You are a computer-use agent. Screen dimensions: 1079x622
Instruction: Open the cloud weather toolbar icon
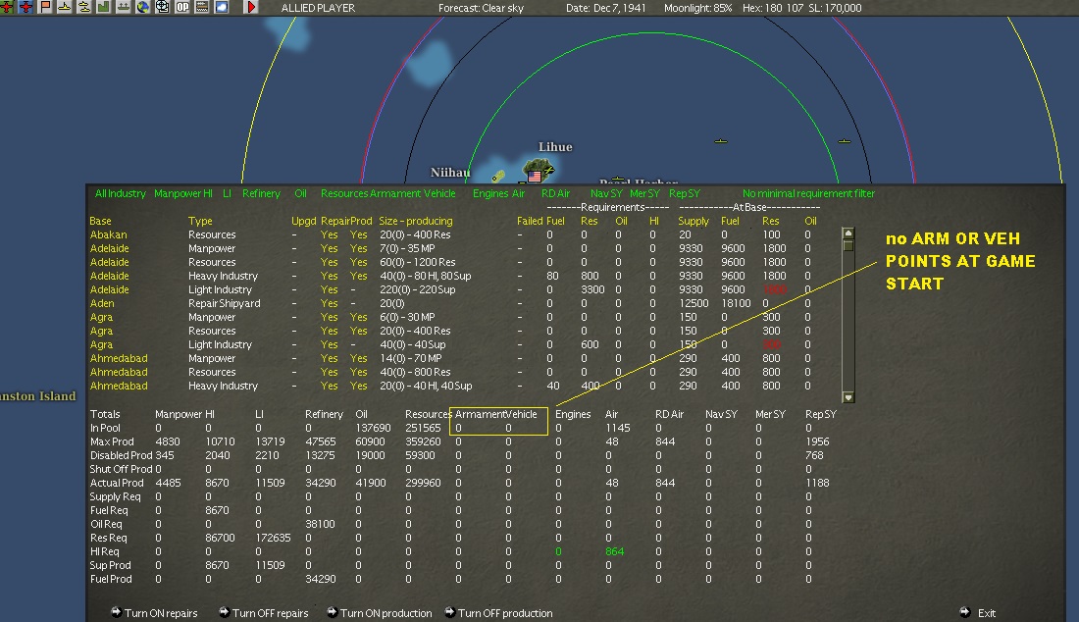pos(222,7)
